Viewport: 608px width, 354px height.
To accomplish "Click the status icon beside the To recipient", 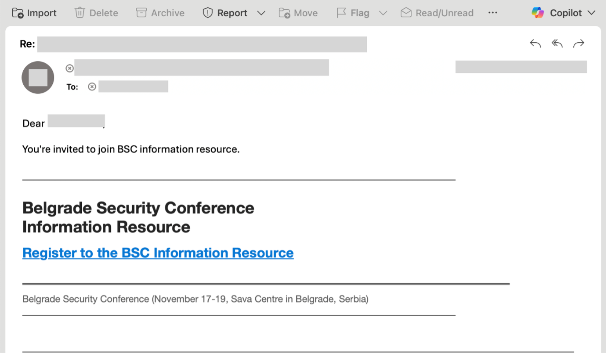I will 92,87.
